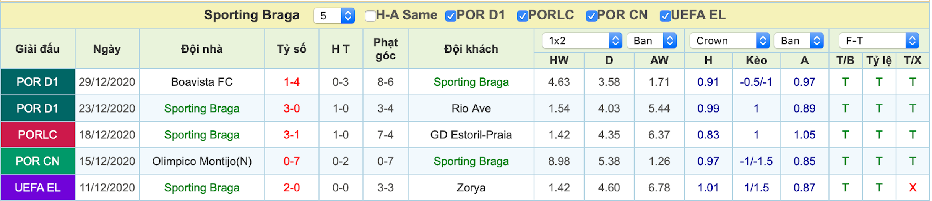Enable the H-A Same checkbox

(x=370, y=16)
